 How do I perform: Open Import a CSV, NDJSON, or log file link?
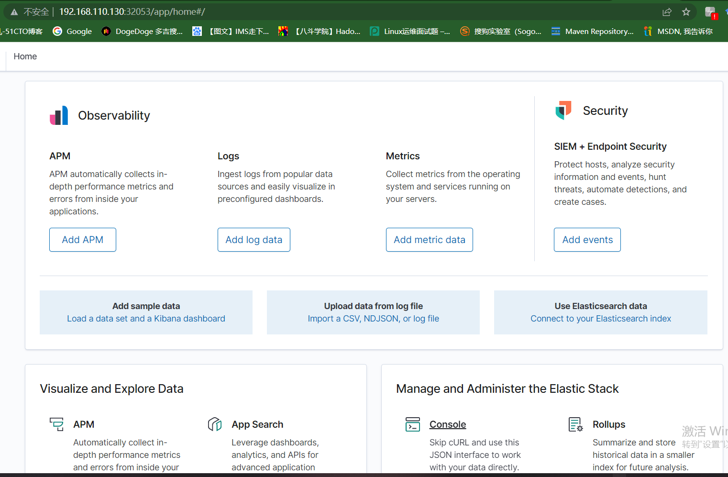[x=374, y=319]
